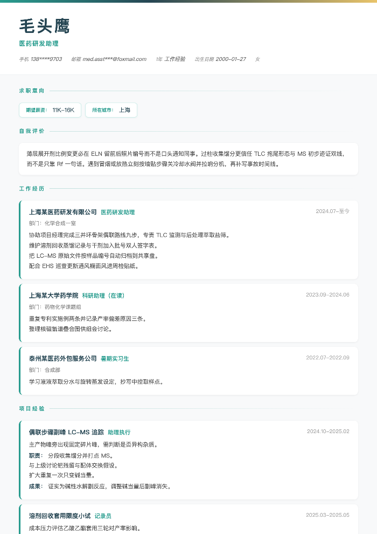377x534 pixels.
Task: Click the line 整理核磁氢谱叠合图
Action: tap(71, 330)
